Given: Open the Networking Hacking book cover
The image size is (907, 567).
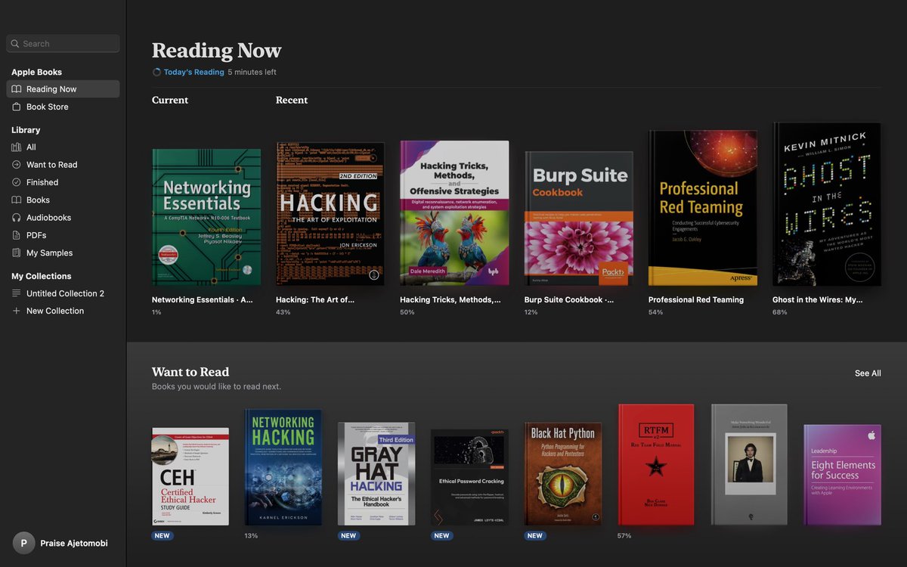Looking at the screenshot, I should (x=283, y=467).
